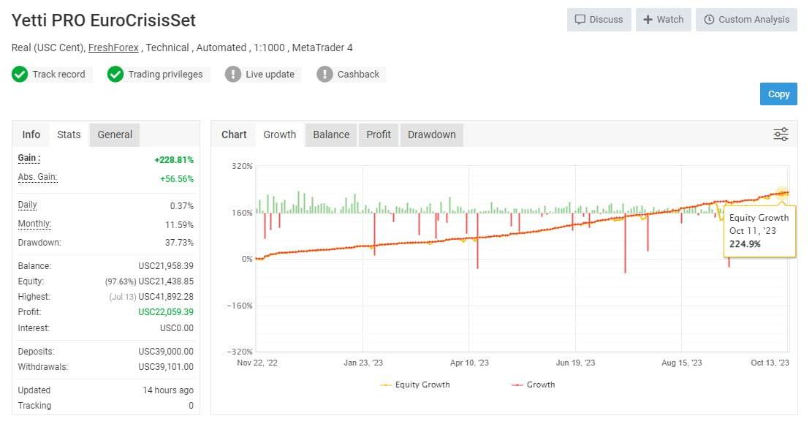Select the General tab
This screenshot has height=424, width=812.
tap(115, 135)
